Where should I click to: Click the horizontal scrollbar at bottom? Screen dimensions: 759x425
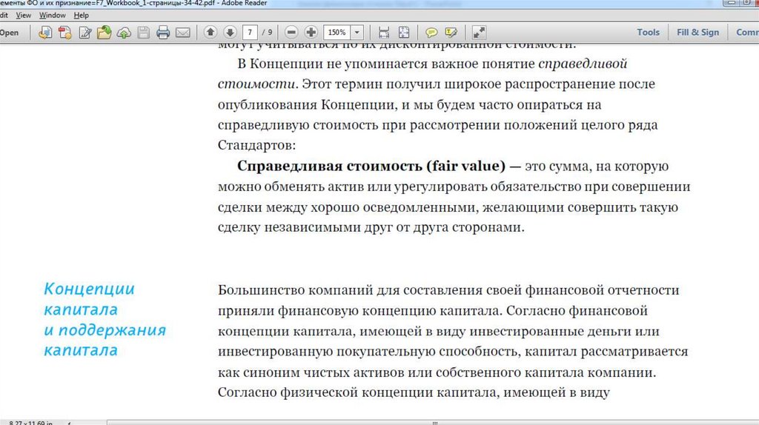coord(433,423)
